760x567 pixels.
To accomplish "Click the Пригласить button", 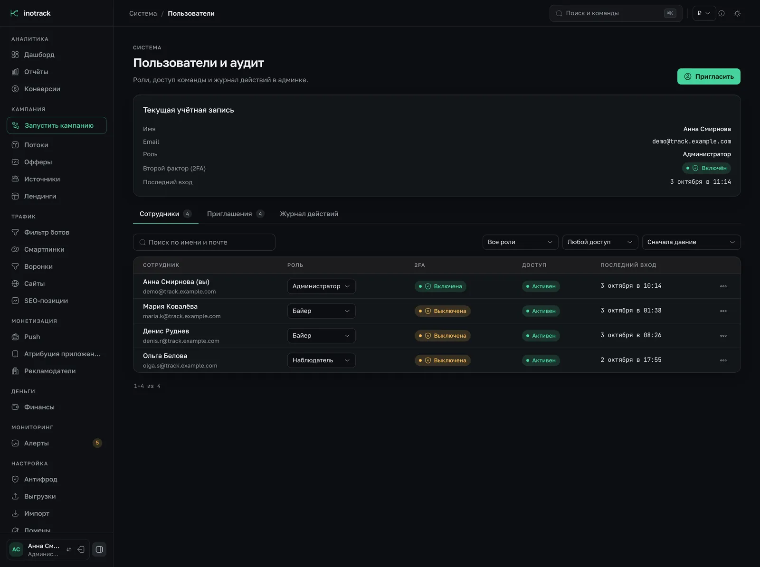I will tap(709, 76).
